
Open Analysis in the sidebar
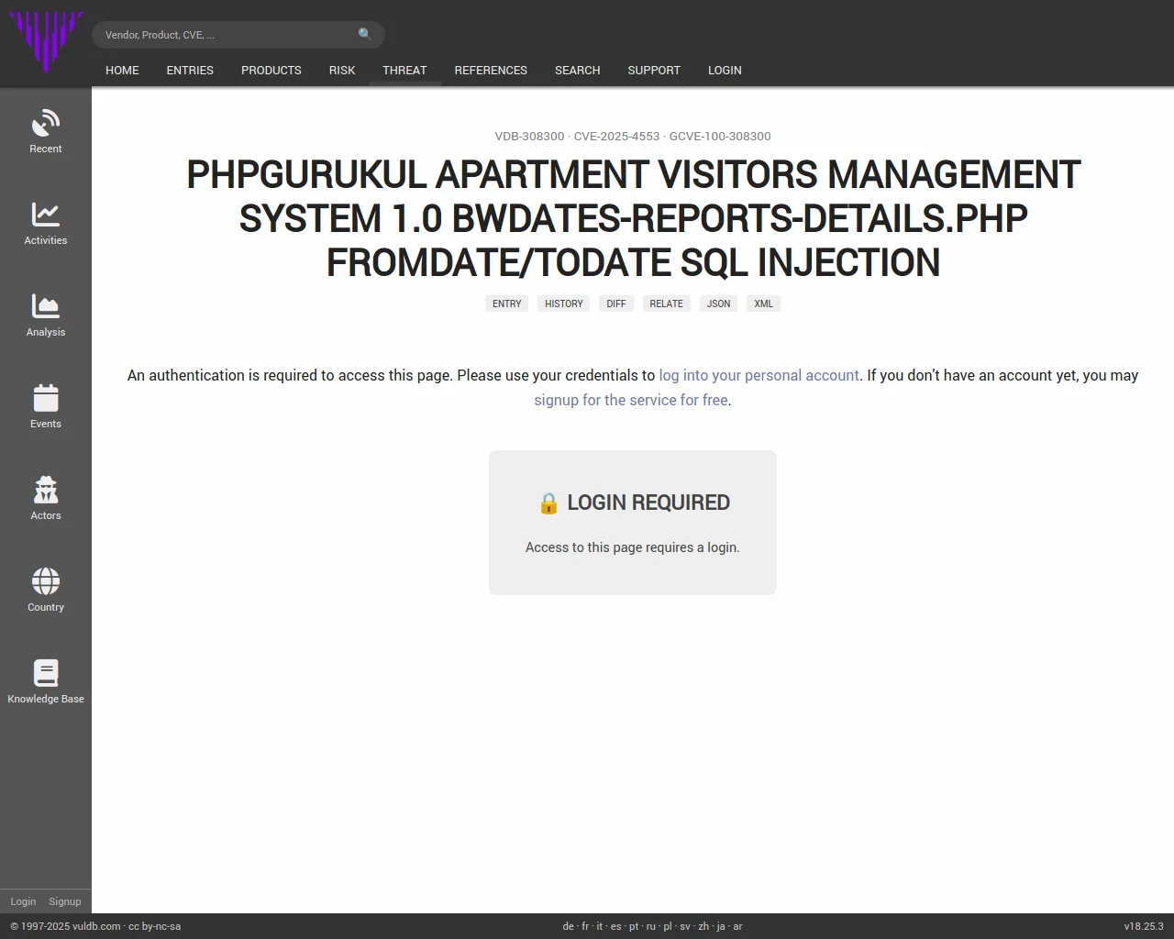click(46, 316)
